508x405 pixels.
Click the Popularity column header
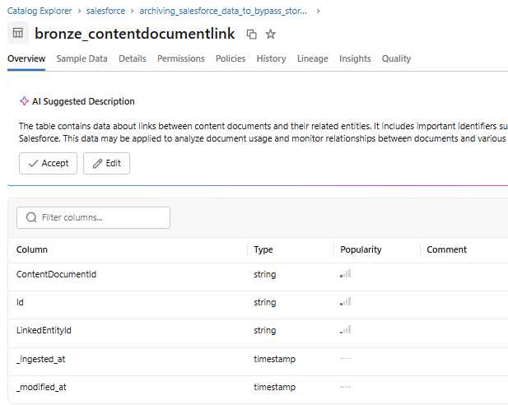[x=361, y=249]
